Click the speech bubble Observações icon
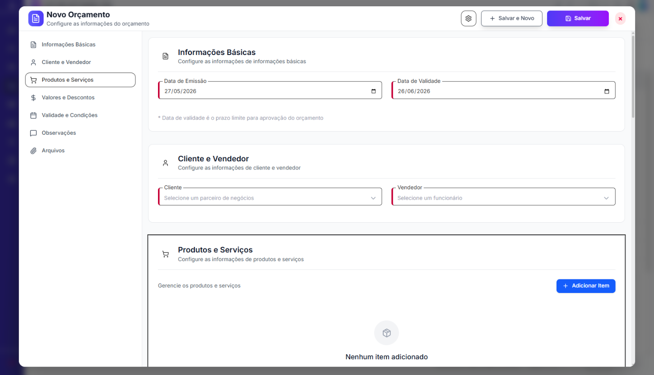The image size is (654, 375). click(x=33, y=133)
